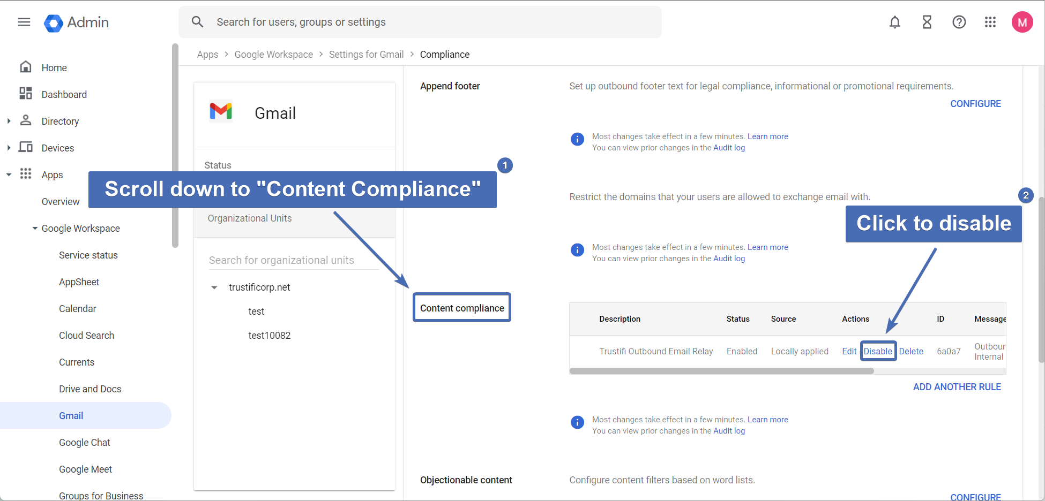Click the search magnifier icon
This screenshot has height=501, width=1045.
click(x=198, y=22)
